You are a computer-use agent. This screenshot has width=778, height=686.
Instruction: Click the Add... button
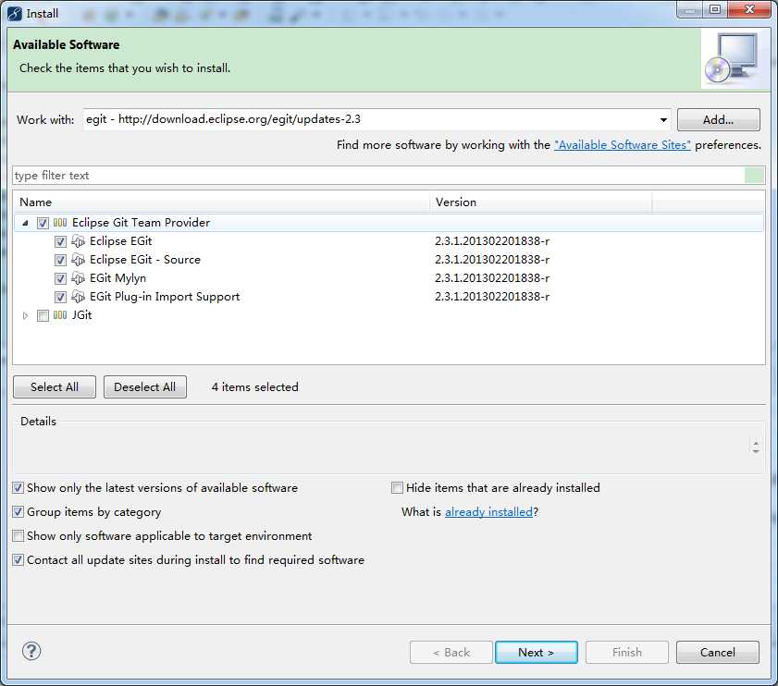(718, 120)
